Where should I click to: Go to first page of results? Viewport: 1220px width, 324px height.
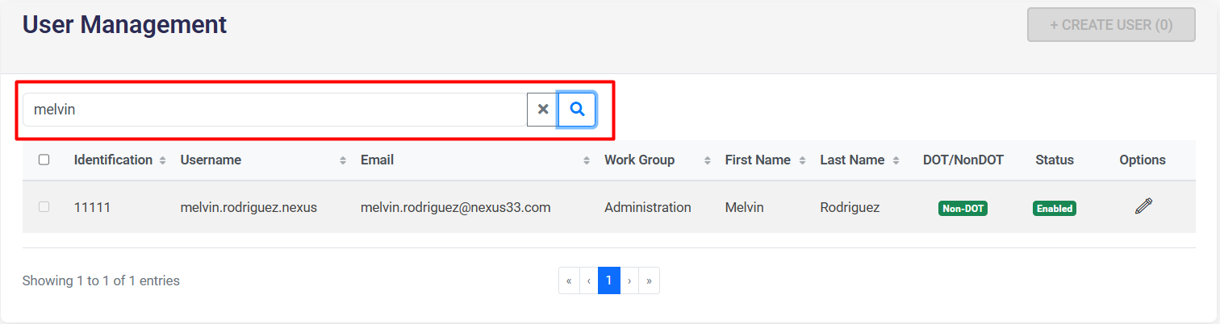coord(569,280)
